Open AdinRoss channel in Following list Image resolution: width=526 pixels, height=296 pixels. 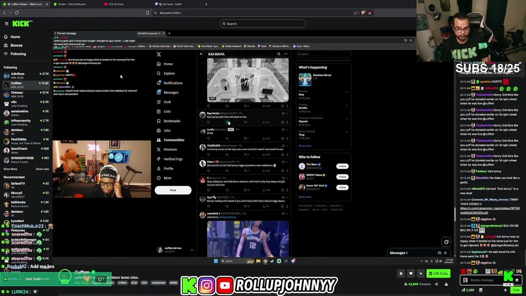point(26,76)
